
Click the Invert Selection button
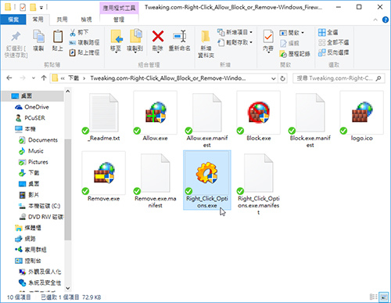tap(333, 52)
